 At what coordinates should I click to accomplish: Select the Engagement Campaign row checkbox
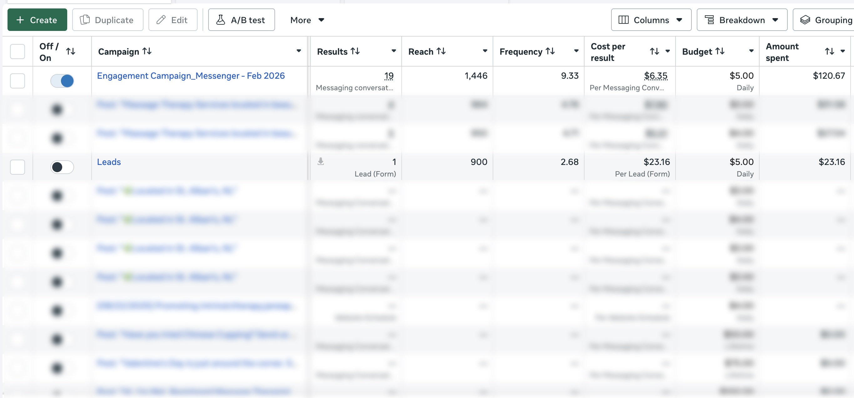click(18, 81)
